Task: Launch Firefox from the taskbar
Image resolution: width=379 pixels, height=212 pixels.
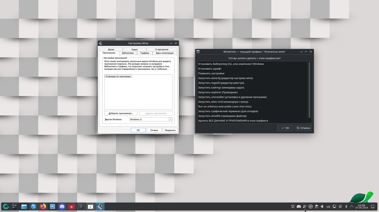Action: [43, 206]
